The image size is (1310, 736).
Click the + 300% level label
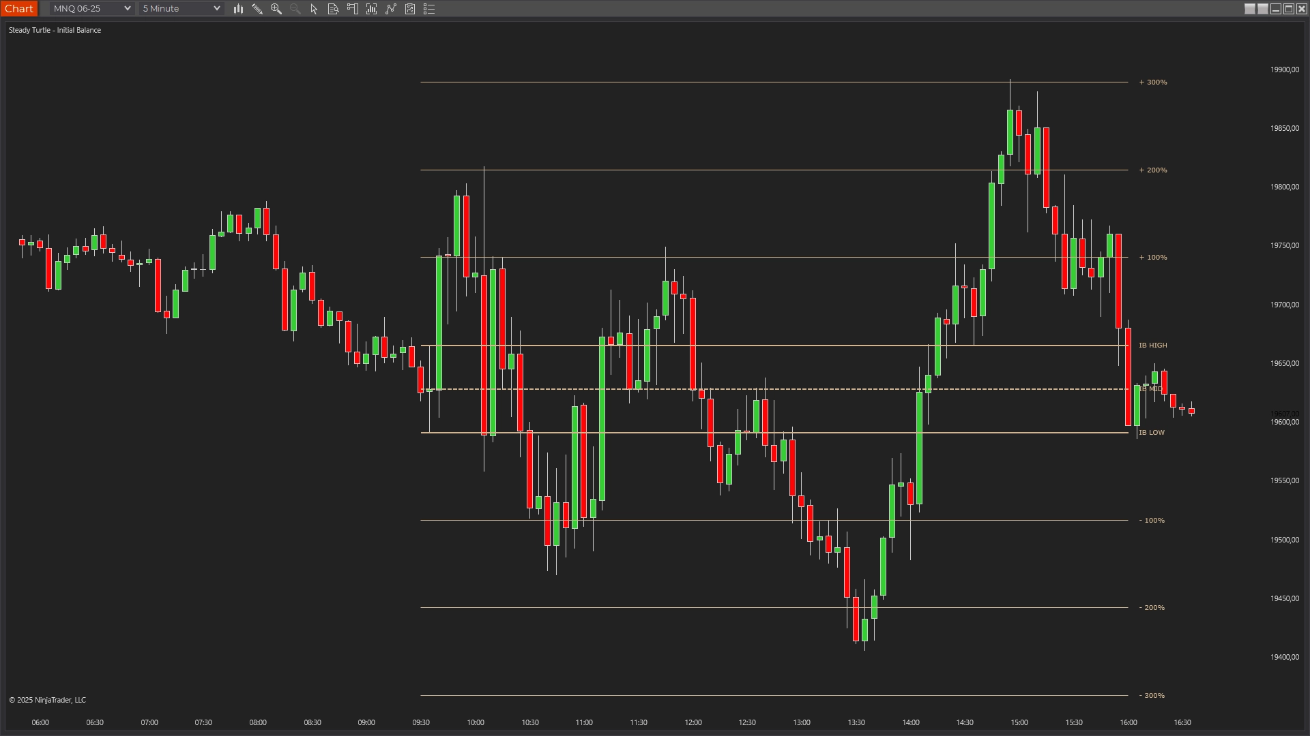pos(1153,82)
